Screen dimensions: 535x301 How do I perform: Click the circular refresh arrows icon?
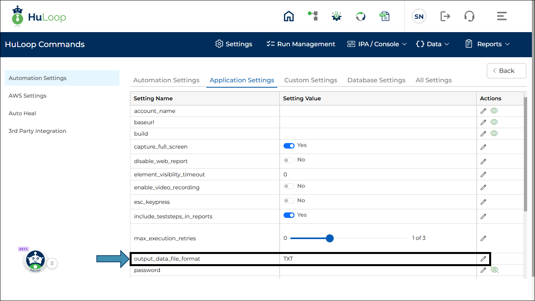click(360, 16)
